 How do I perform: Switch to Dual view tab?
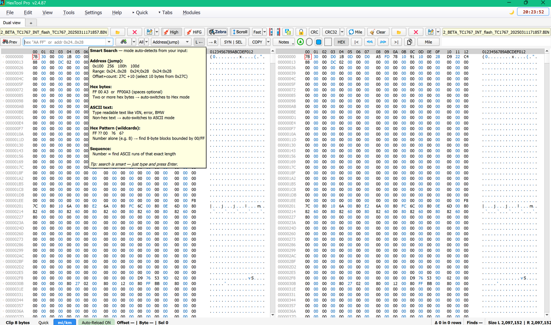[12, 23]
